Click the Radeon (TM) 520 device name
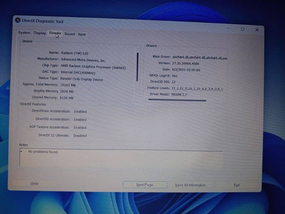The image size is (285, 214). click(x=74, y=53)
